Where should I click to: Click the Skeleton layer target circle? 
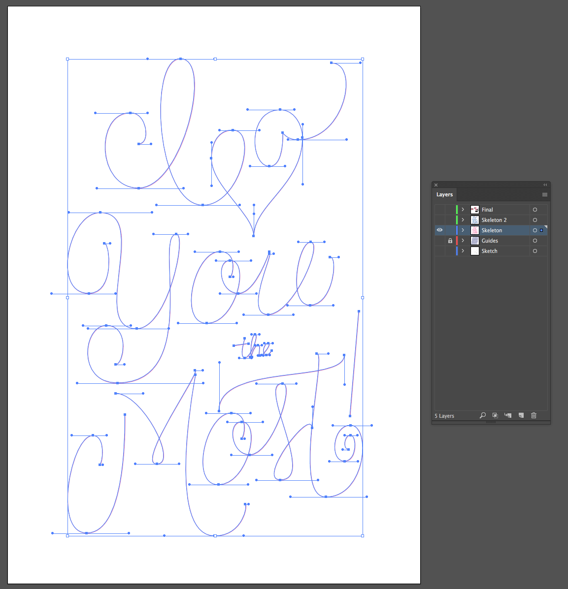tap(535, 230)
